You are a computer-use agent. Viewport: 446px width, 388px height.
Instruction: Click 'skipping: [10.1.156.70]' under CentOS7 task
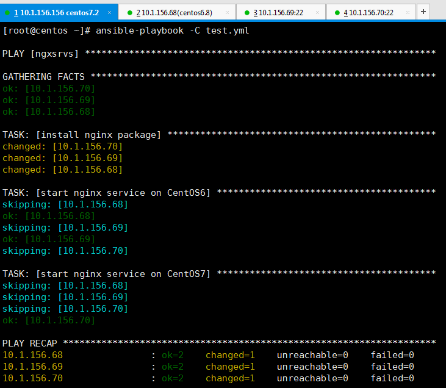[65, 309]
